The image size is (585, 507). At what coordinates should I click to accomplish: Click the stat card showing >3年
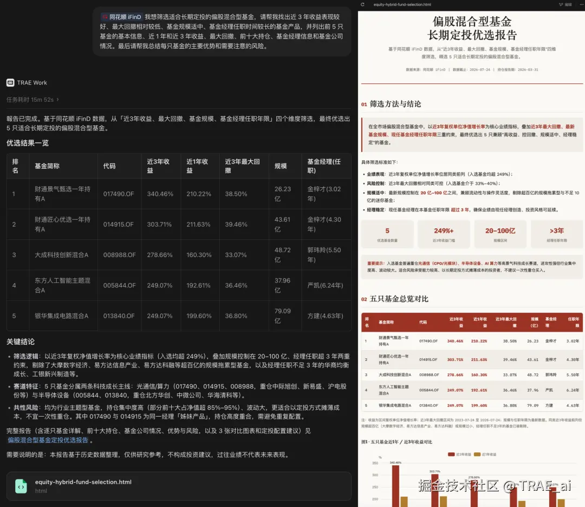tap(557, 234)
